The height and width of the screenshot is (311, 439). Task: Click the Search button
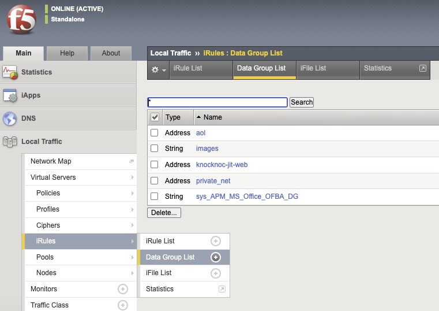coord(302,102)
